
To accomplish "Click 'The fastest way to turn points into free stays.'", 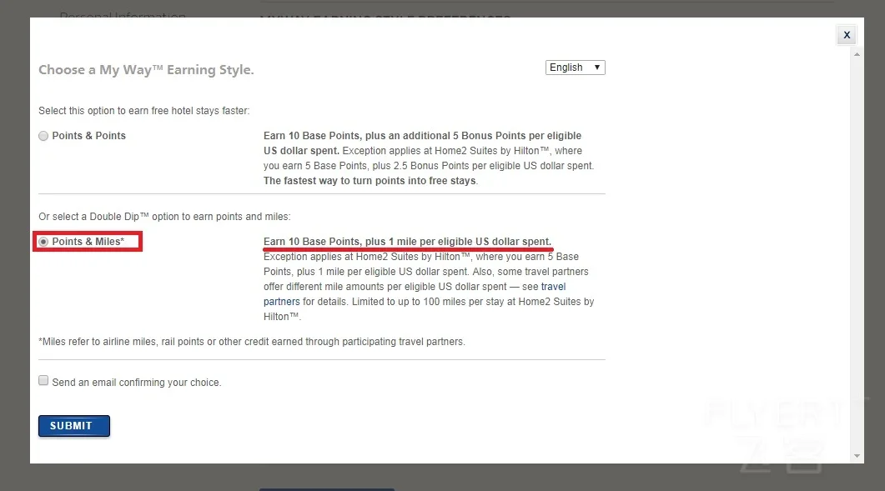I will tap(371, 181).
